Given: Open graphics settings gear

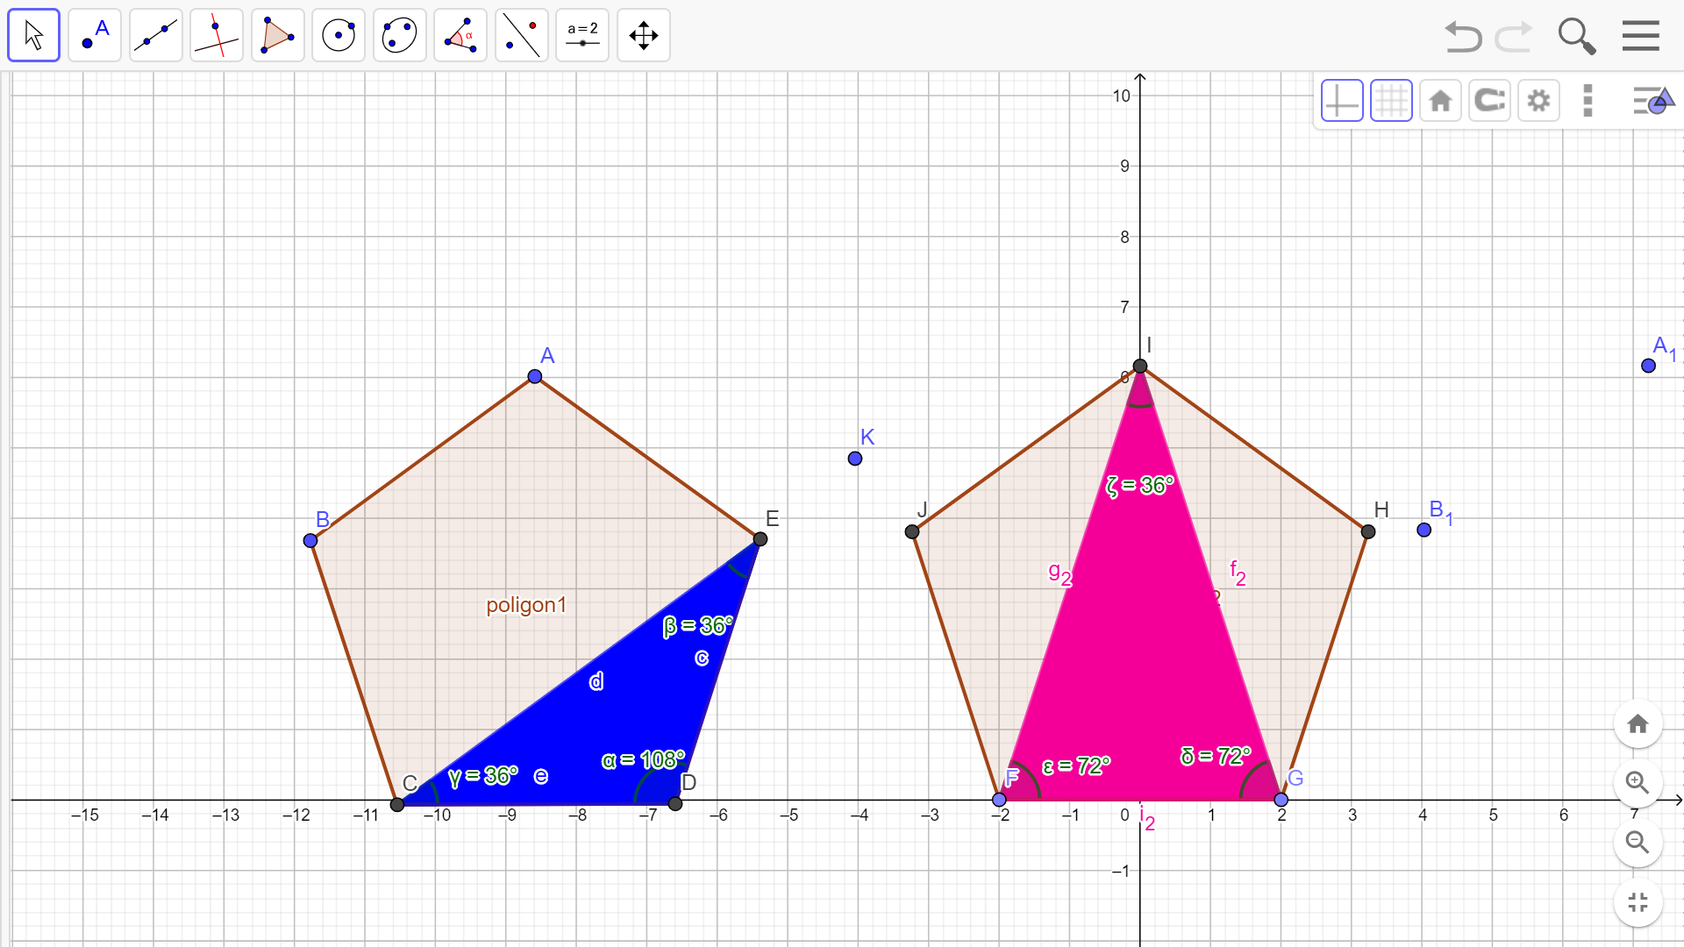Looking at the screenshot, I should [1538, 101].
